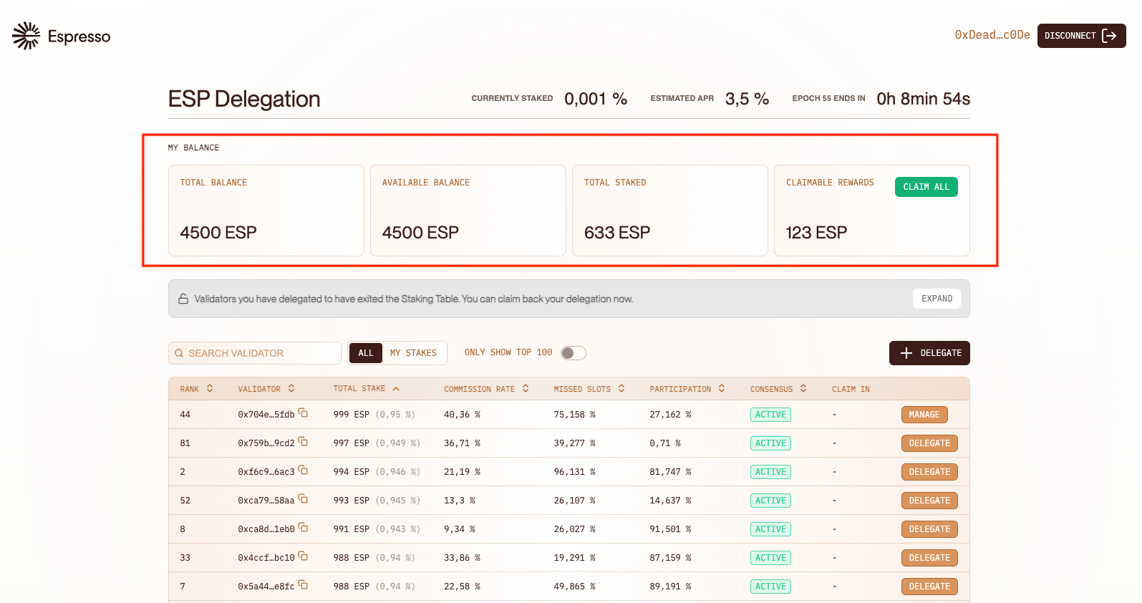
Task: Copy address icon for 0xca8d…1eb0
Action: click(x=303, y=528)
